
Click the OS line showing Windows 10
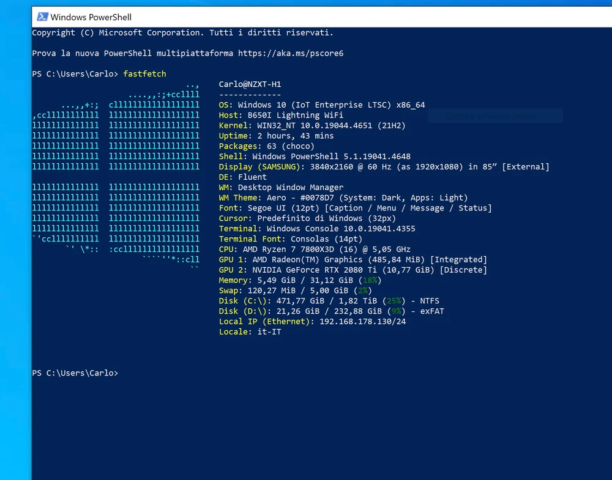321,105
